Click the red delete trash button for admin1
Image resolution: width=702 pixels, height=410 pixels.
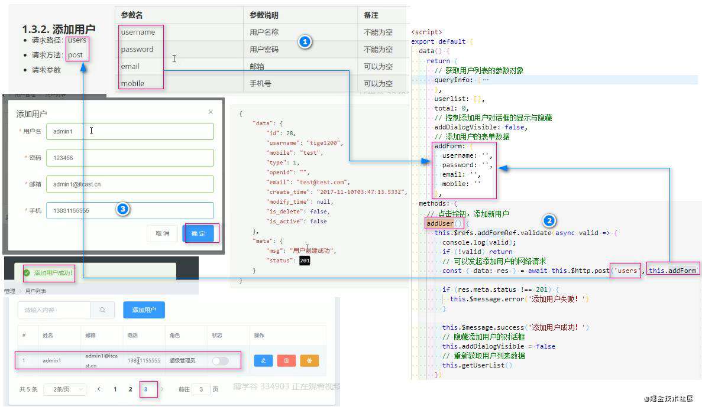click(x=286, y=360)
